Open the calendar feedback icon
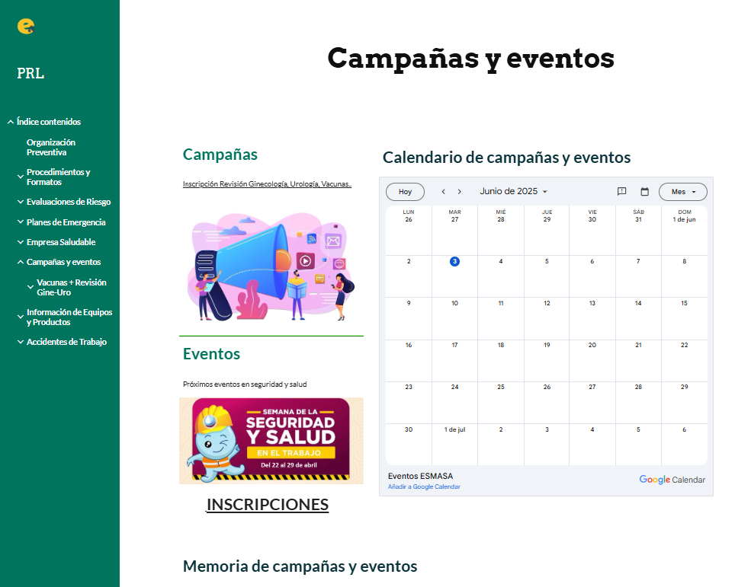The image size is (751, 587). click(621, 192)
